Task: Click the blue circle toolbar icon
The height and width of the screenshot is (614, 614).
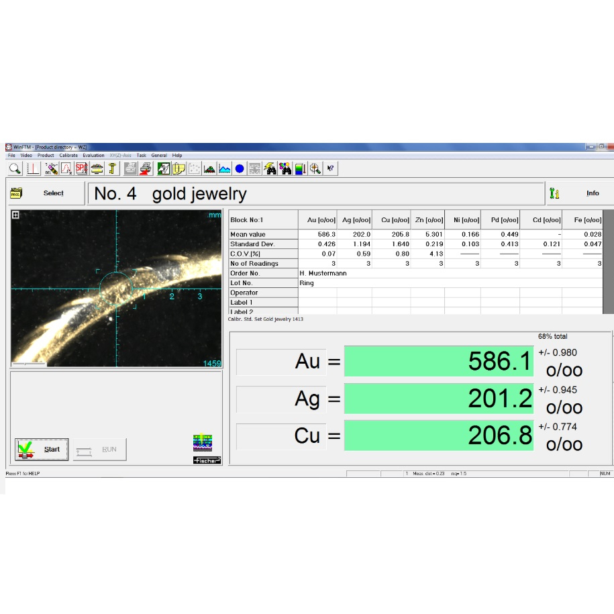Action: click(240, 168)
